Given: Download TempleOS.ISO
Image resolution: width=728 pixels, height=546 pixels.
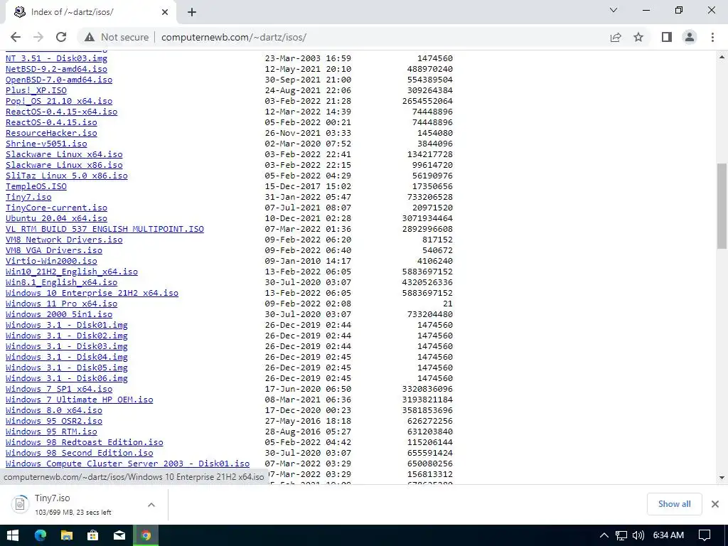Looking at the screenshot, I should [x=36, y=186].
